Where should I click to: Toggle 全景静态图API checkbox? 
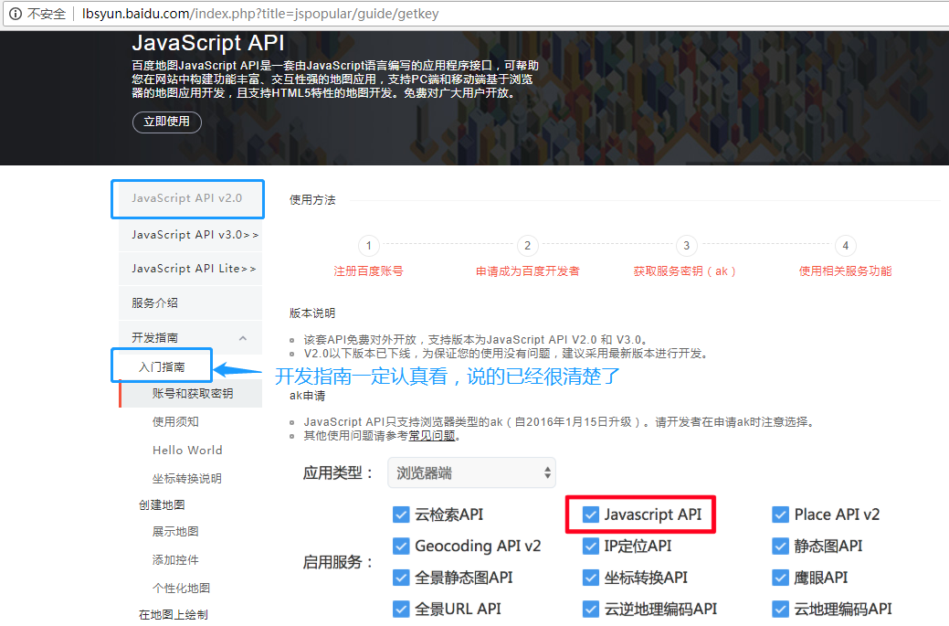point(401,578)
